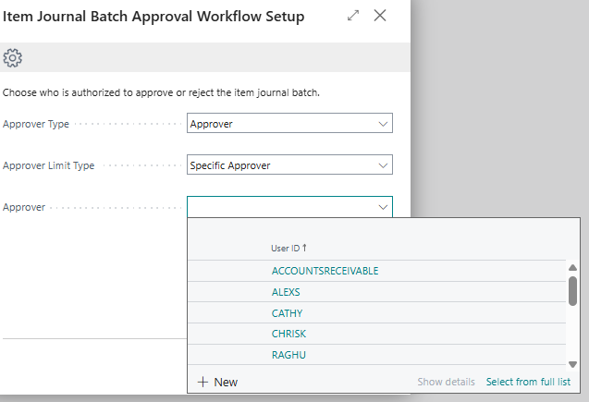Click the scrollbar up arrow in lookup list
This screenshot has height=402, width=589.
[x=572, y=268]
